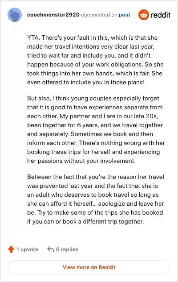178x282 pixels.
Task: Click the couchmonster2920 avatar icon
Action: pyautogui.click(x=15, y=15)
